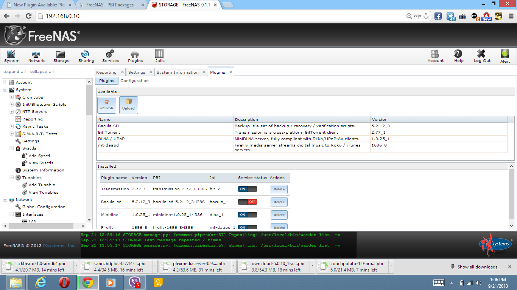Delete the Transmission plugin
The height and width of the screenshot is (290, 517).
point(279,189)
